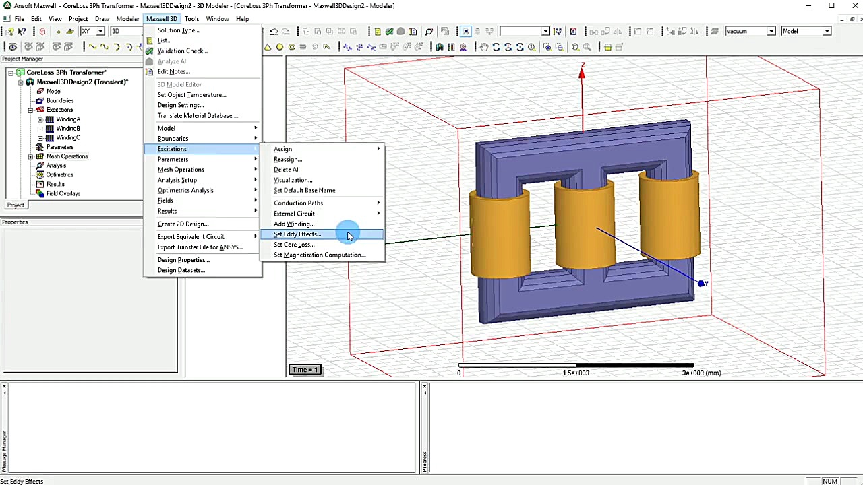Click the WindingA coil icon in tree

(49, 119)
